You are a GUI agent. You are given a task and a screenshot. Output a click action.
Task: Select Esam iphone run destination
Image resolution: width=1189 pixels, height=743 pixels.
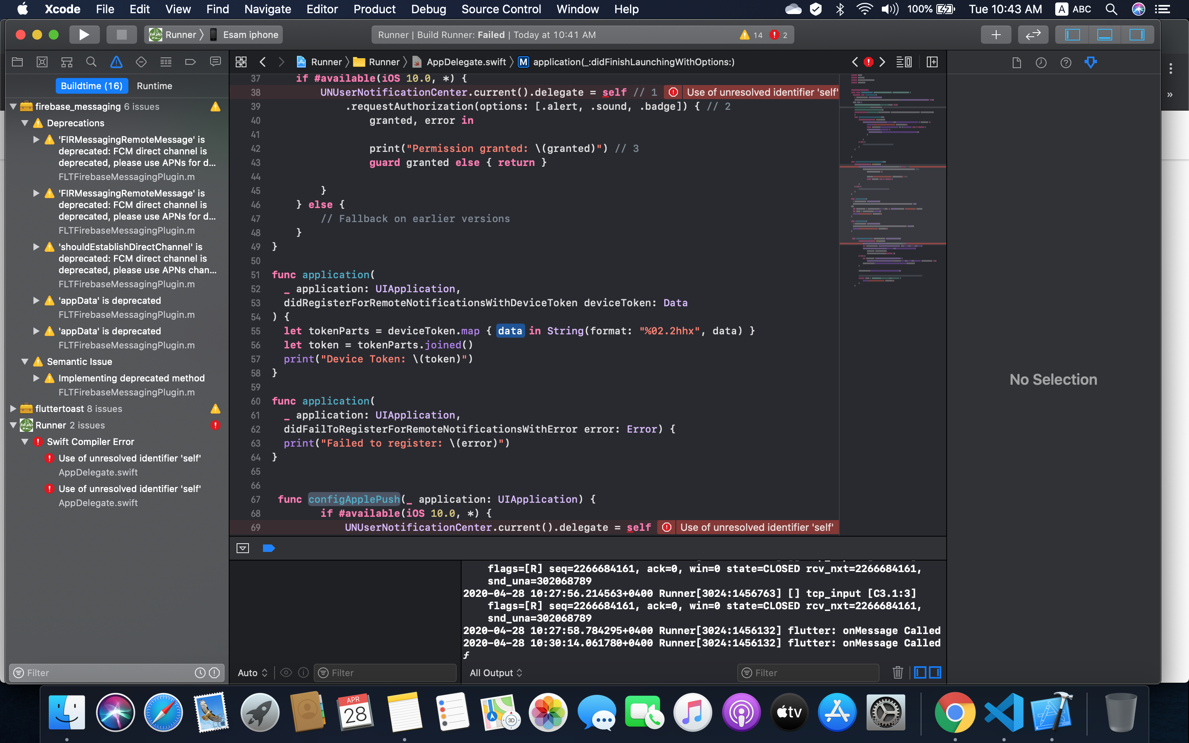(250, 35)
